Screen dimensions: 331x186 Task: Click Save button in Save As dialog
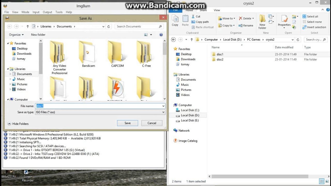tap(127, 123)
